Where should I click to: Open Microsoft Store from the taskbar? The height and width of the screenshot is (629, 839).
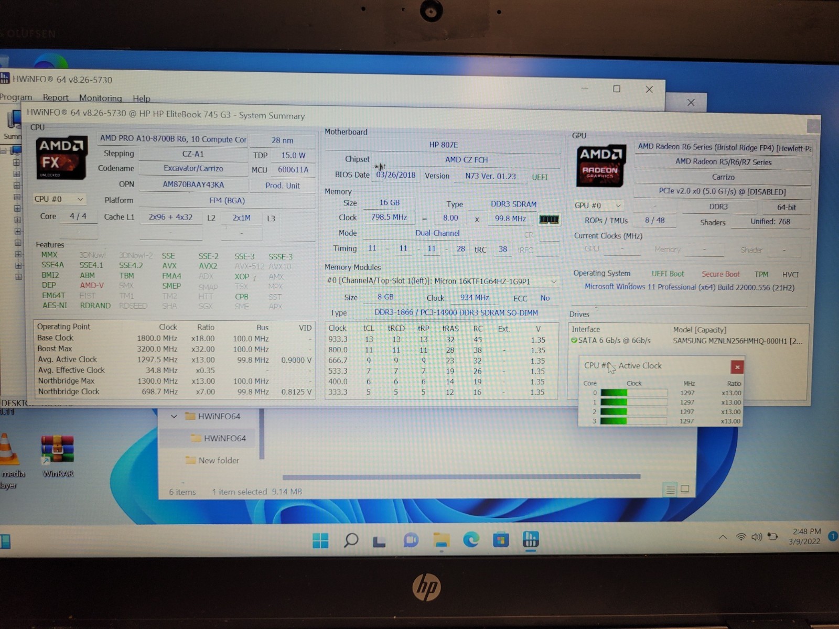tap(501, 539)
